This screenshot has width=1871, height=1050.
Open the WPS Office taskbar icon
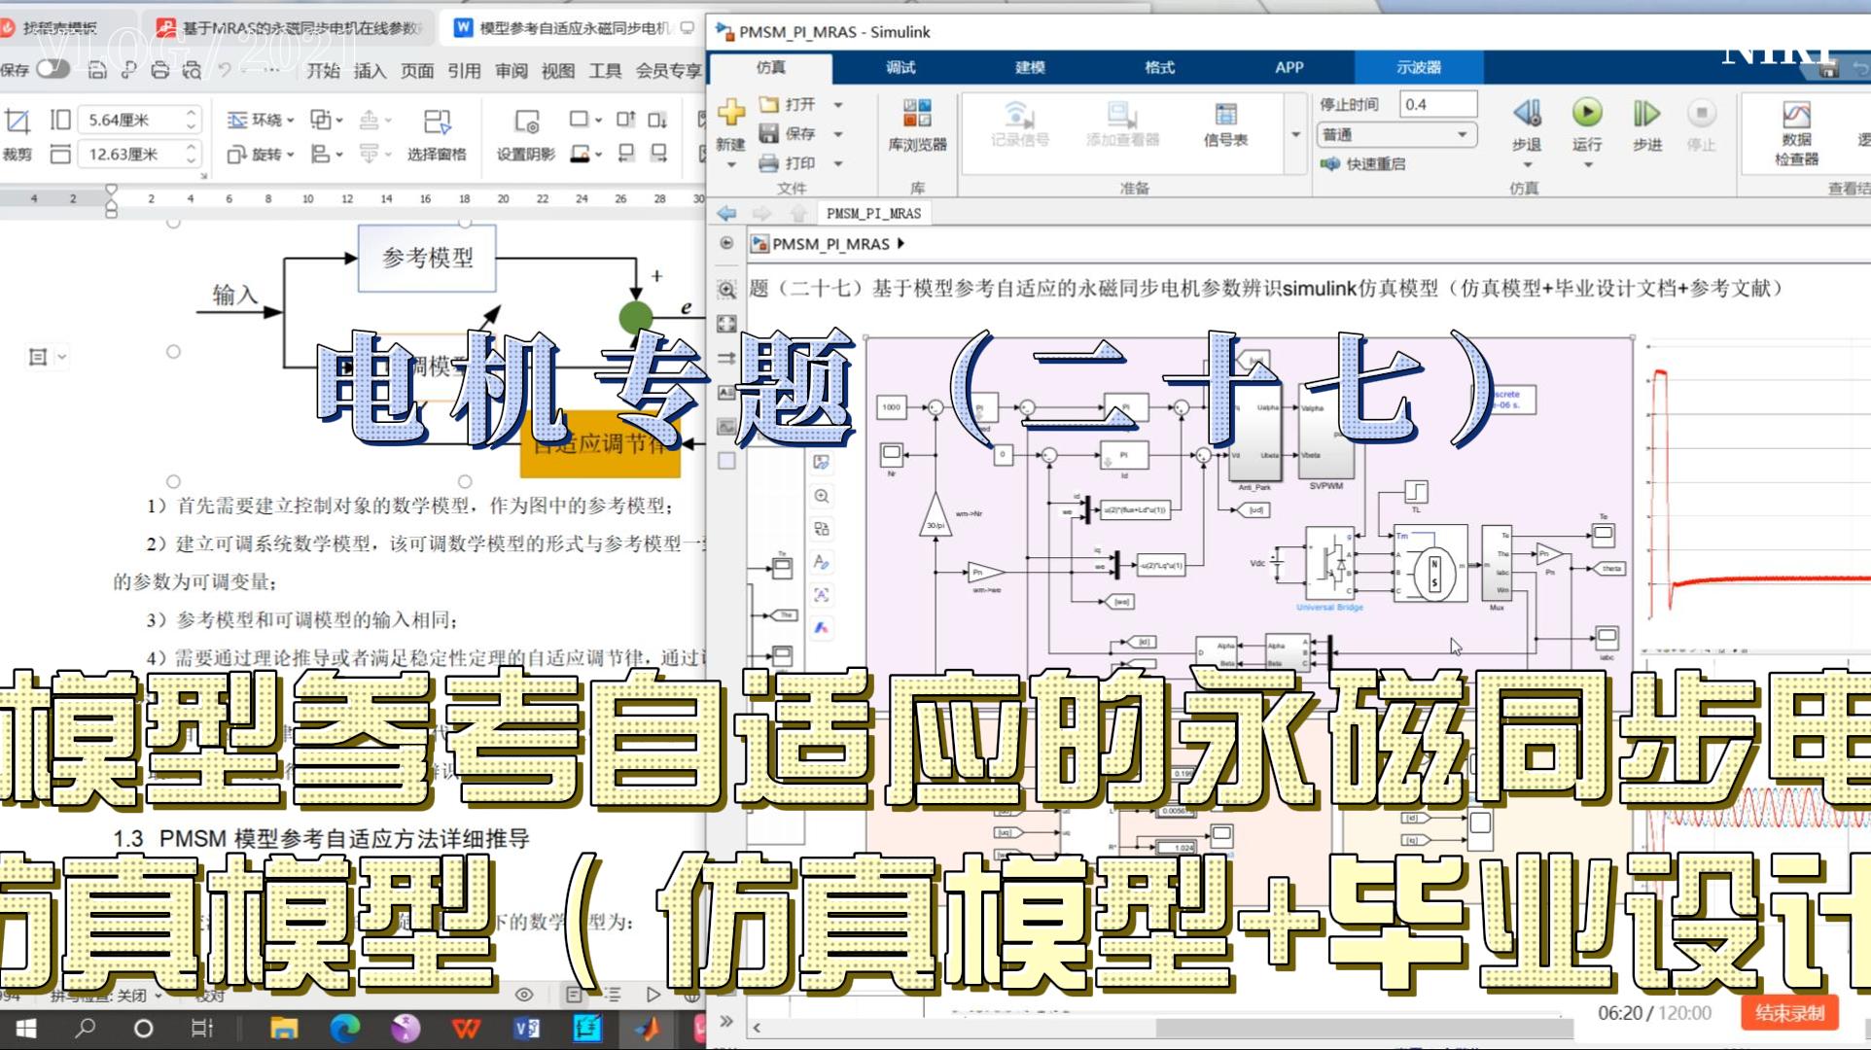point(467,1028)
